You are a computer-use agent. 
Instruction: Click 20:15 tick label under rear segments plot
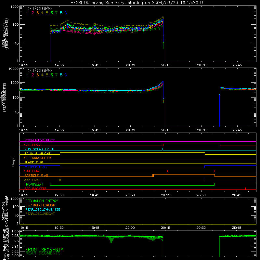166,130
